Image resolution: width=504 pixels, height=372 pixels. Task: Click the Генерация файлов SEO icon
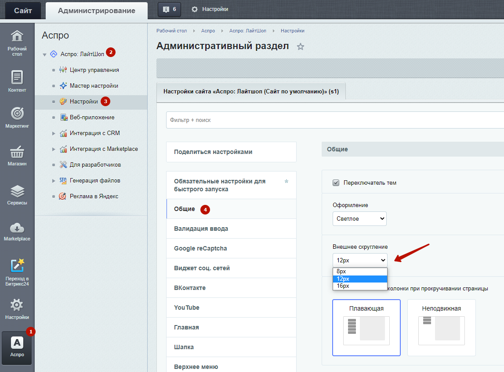(63, 180)
